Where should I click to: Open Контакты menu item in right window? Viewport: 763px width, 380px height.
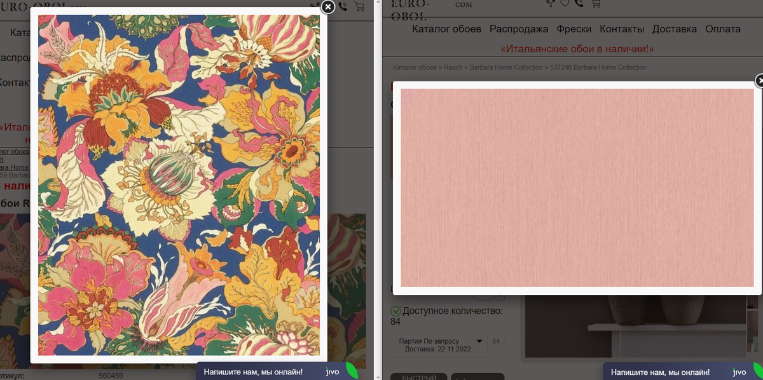coord(622,29)
